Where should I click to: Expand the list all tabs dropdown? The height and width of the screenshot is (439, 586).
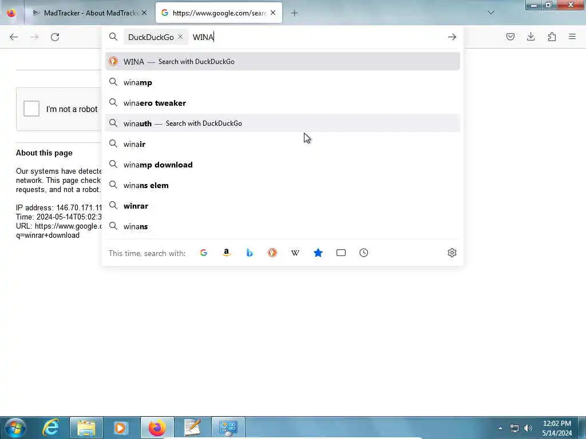coord(490,13)
